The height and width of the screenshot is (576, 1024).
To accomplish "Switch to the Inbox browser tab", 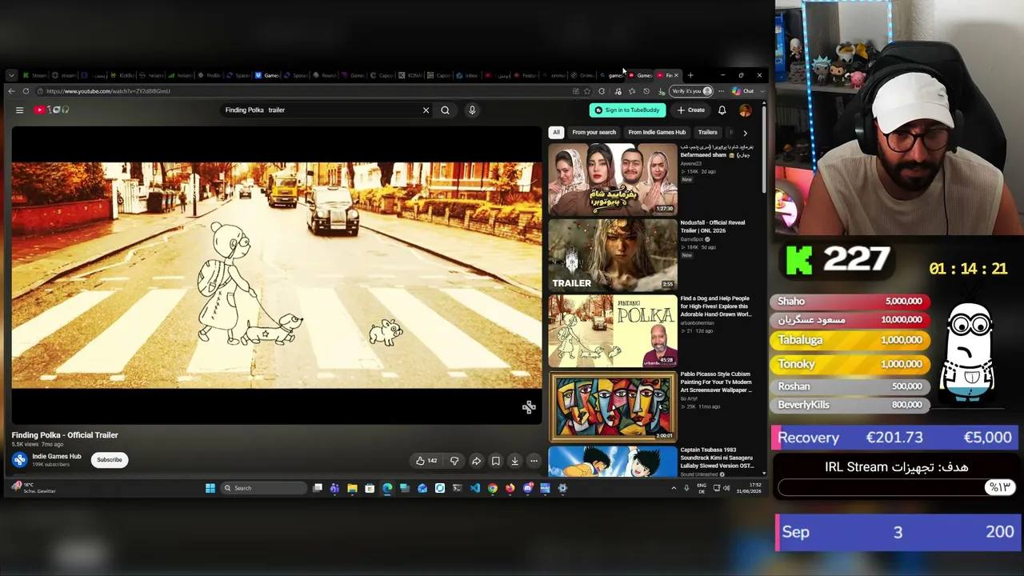I will pos(467,75).
